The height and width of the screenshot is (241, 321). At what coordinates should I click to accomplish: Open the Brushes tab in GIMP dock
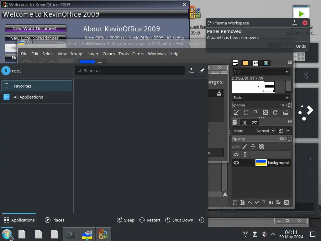pyautogui.click(x=235, y=63)
